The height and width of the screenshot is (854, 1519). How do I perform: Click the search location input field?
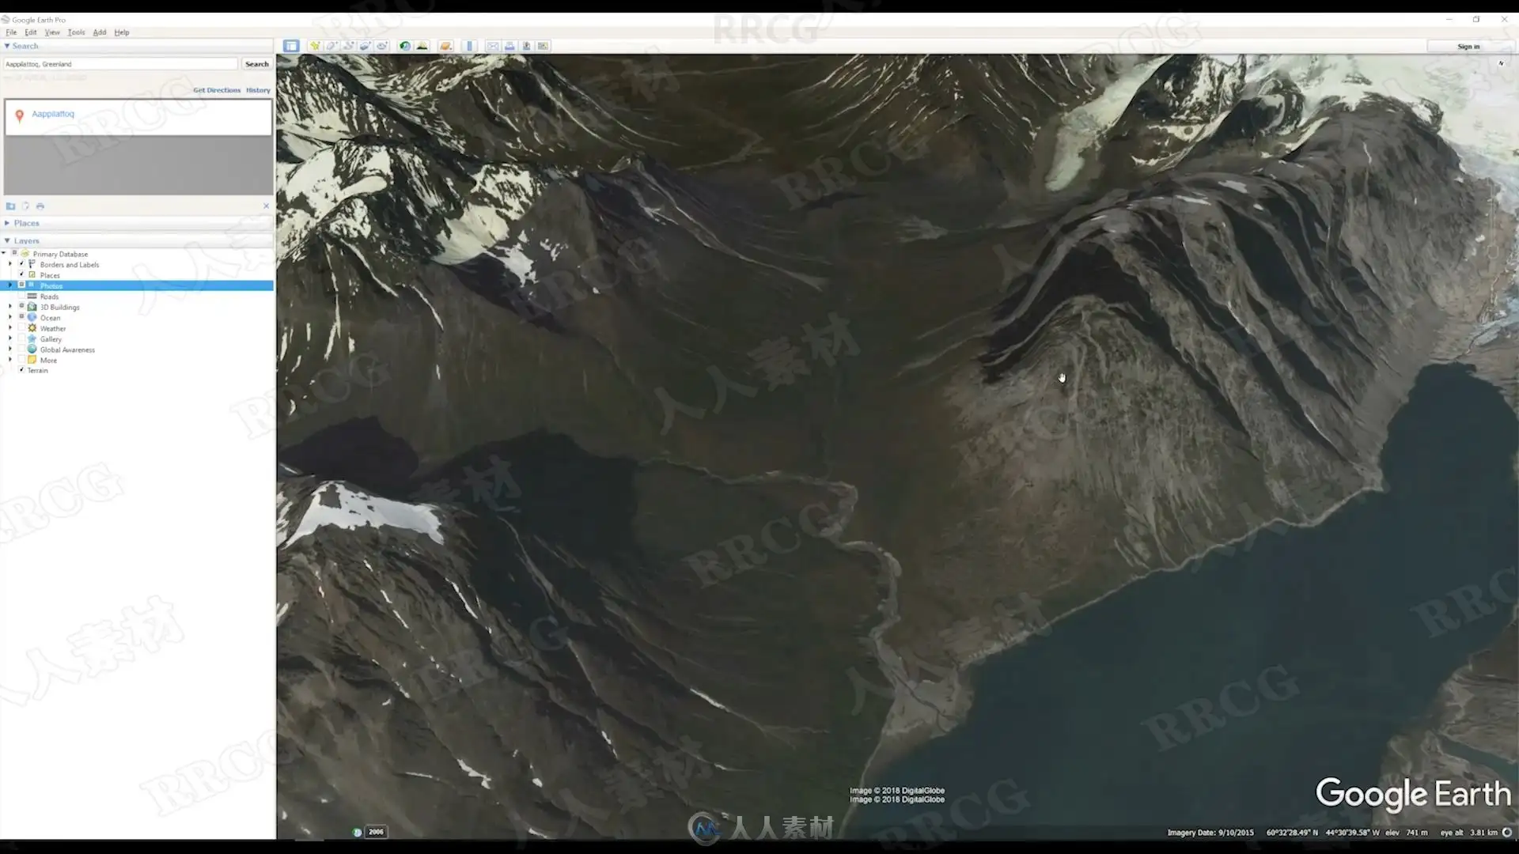[120, 64]
